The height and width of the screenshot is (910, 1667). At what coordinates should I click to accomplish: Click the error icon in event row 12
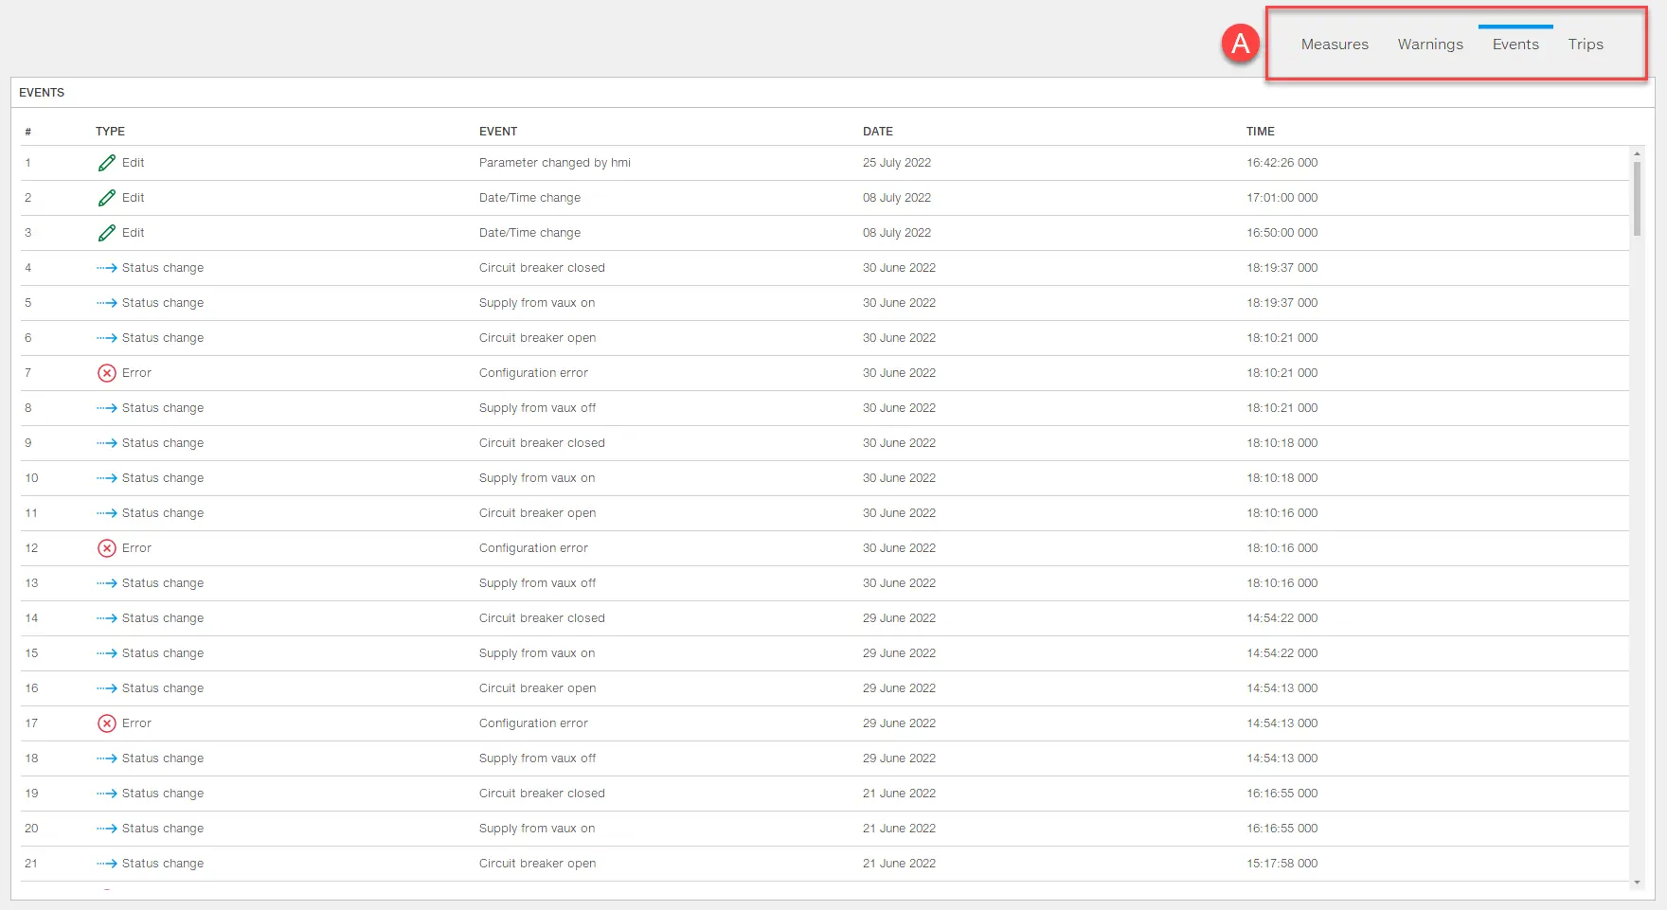tap(107, 548)
